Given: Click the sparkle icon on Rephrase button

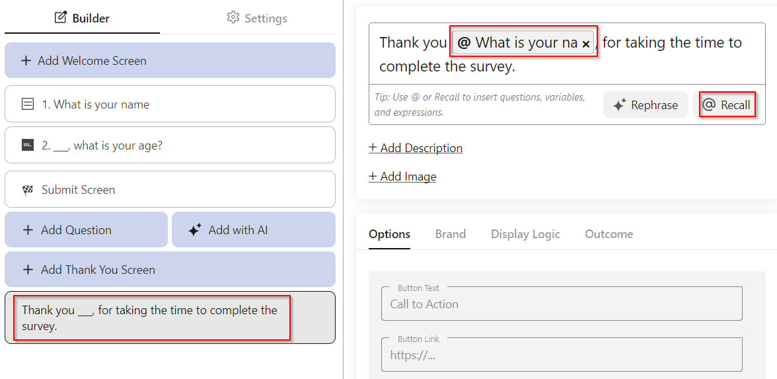Looking at the screenshot, I should 619,105.
